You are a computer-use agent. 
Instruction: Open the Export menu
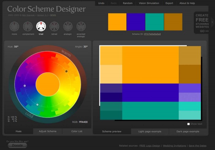click(x=169, y=3)
